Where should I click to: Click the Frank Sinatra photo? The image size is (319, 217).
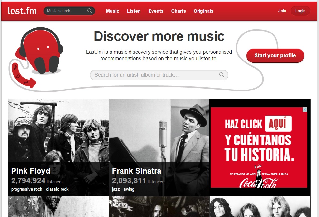point(159,131)
